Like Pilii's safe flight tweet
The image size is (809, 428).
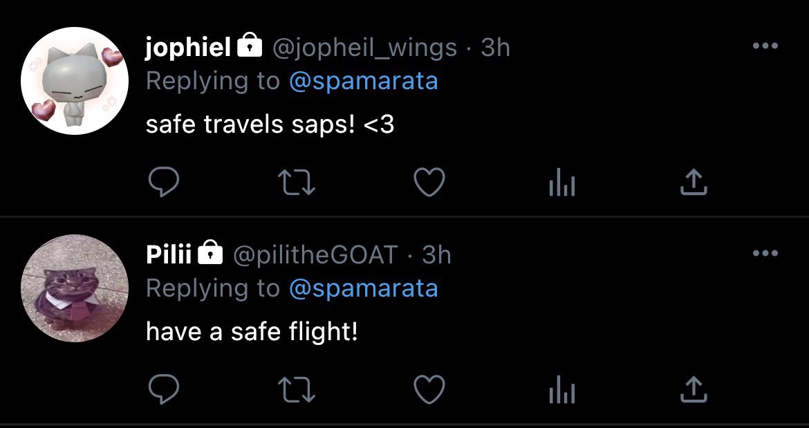pyautogui.click(x=429, y=389)
